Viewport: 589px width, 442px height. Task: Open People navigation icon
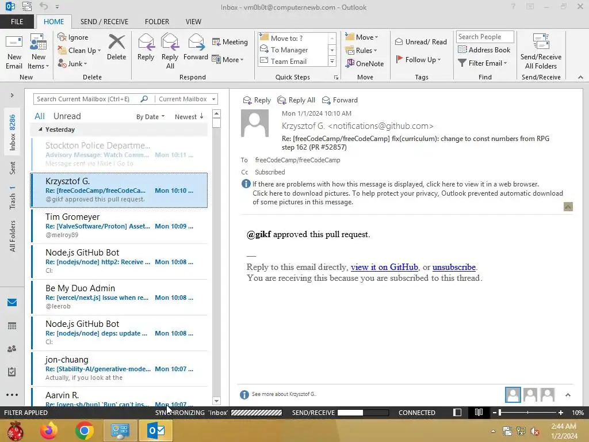point(12,349)
